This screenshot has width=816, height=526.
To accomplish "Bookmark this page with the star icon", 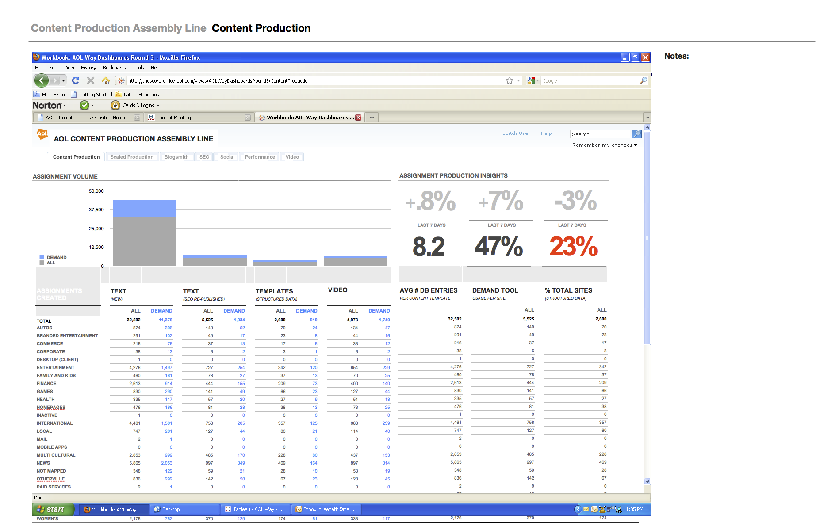I will point(510,80).
